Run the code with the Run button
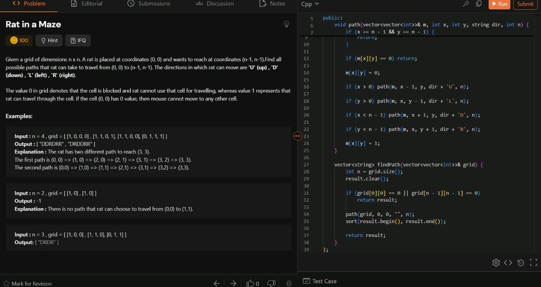 (499, 4)
